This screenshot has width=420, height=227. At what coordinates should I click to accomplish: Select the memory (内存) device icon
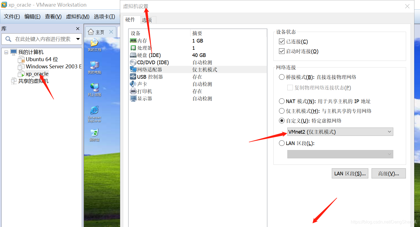click(x=133, y=41)
